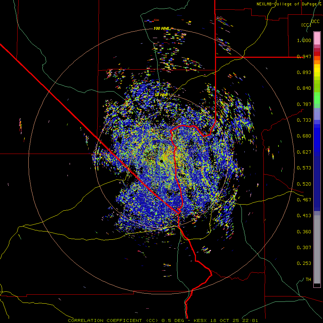Click the bright blue segment near 0.680

(317, 138)
